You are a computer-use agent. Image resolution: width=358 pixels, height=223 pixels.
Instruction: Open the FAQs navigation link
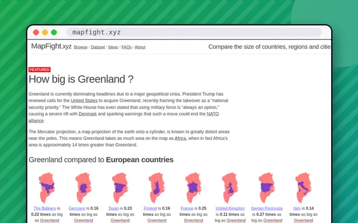[x=126, y=47]
